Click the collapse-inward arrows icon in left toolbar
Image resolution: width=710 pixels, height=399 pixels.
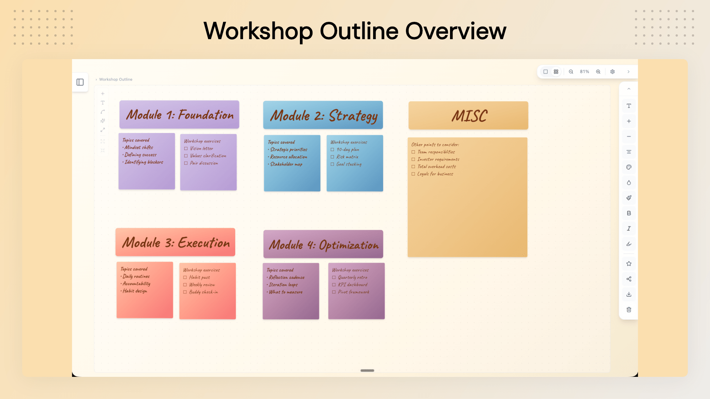click(103, 150)
